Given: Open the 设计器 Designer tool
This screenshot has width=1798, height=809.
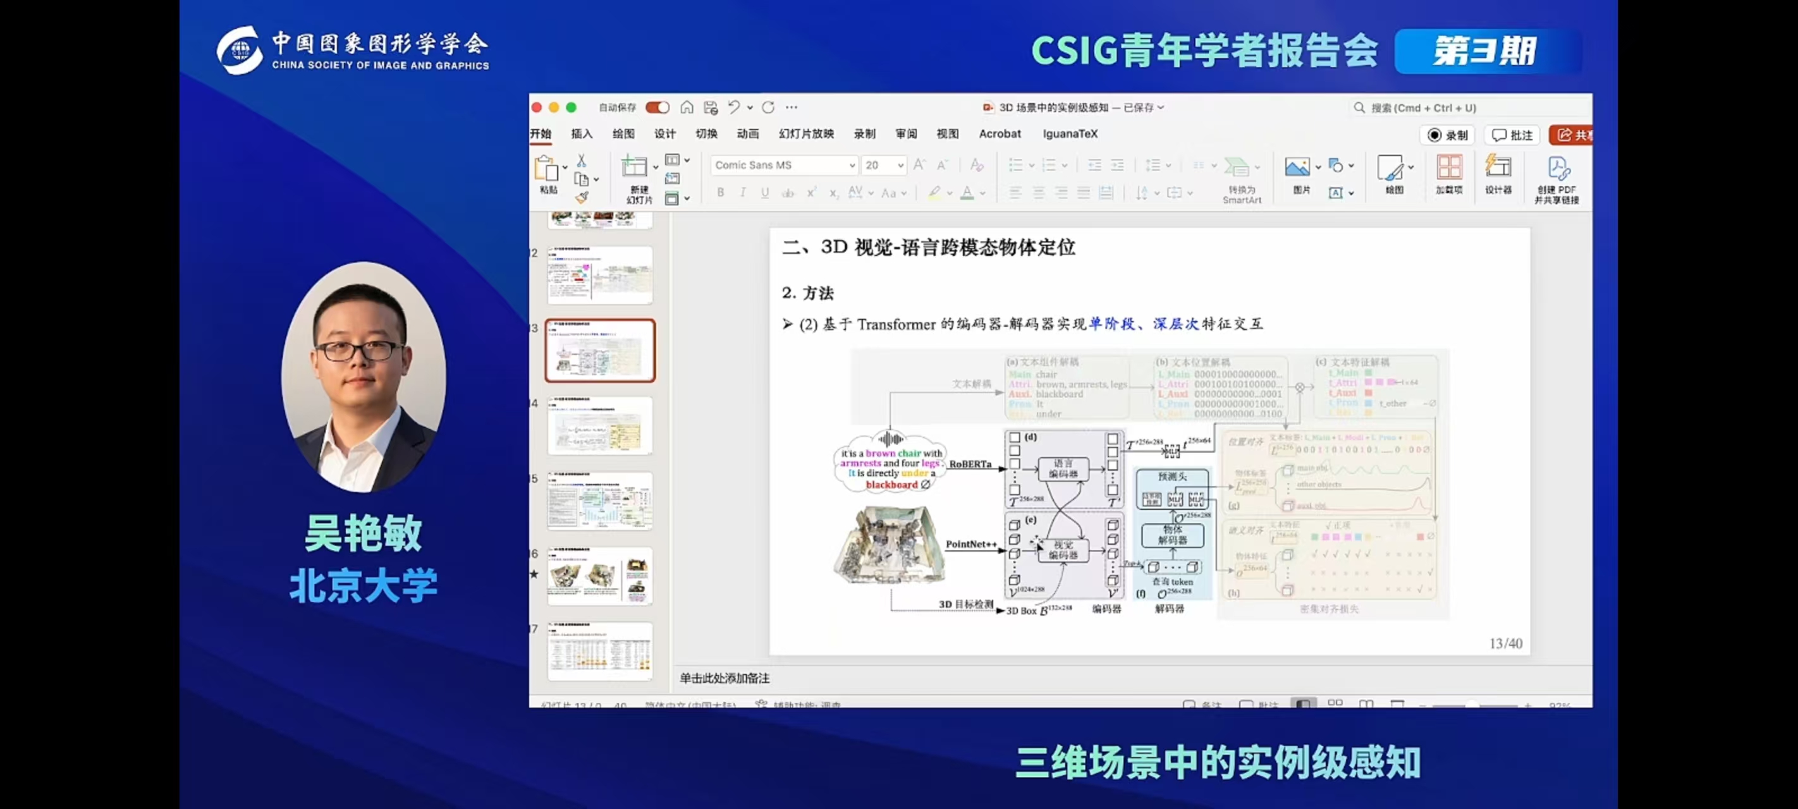Looking at the screenshot, I should point(1498,167).
